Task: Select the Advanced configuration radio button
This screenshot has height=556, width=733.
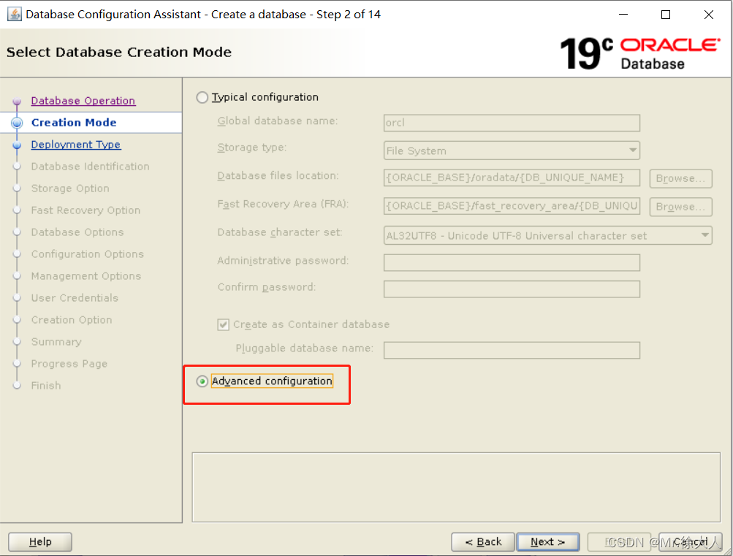Action: (202, 381)
